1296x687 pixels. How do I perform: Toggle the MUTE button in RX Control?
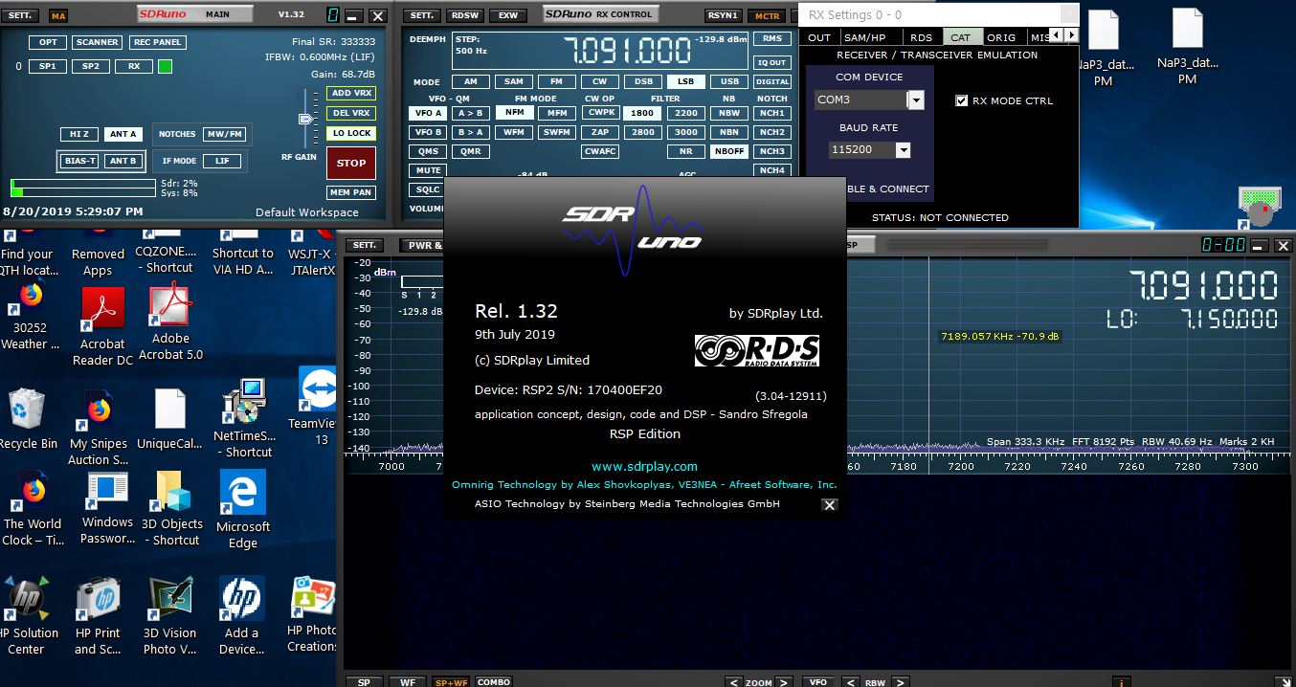428,170
